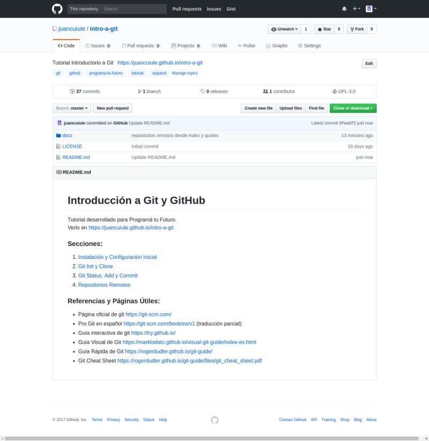
Task: Open the Manage topics link
Action: point(184,73)
